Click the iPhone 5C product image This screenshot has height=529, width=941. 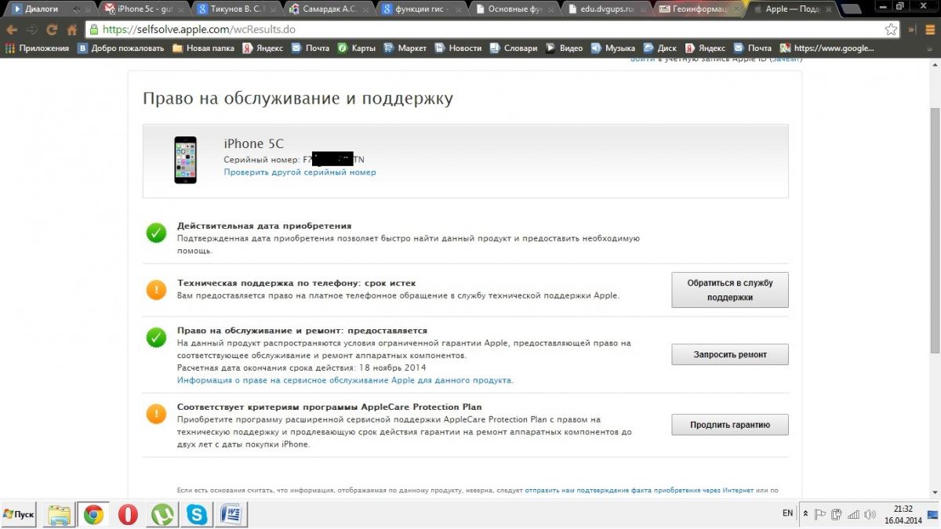pyautogui.click(x=185, y=160)
